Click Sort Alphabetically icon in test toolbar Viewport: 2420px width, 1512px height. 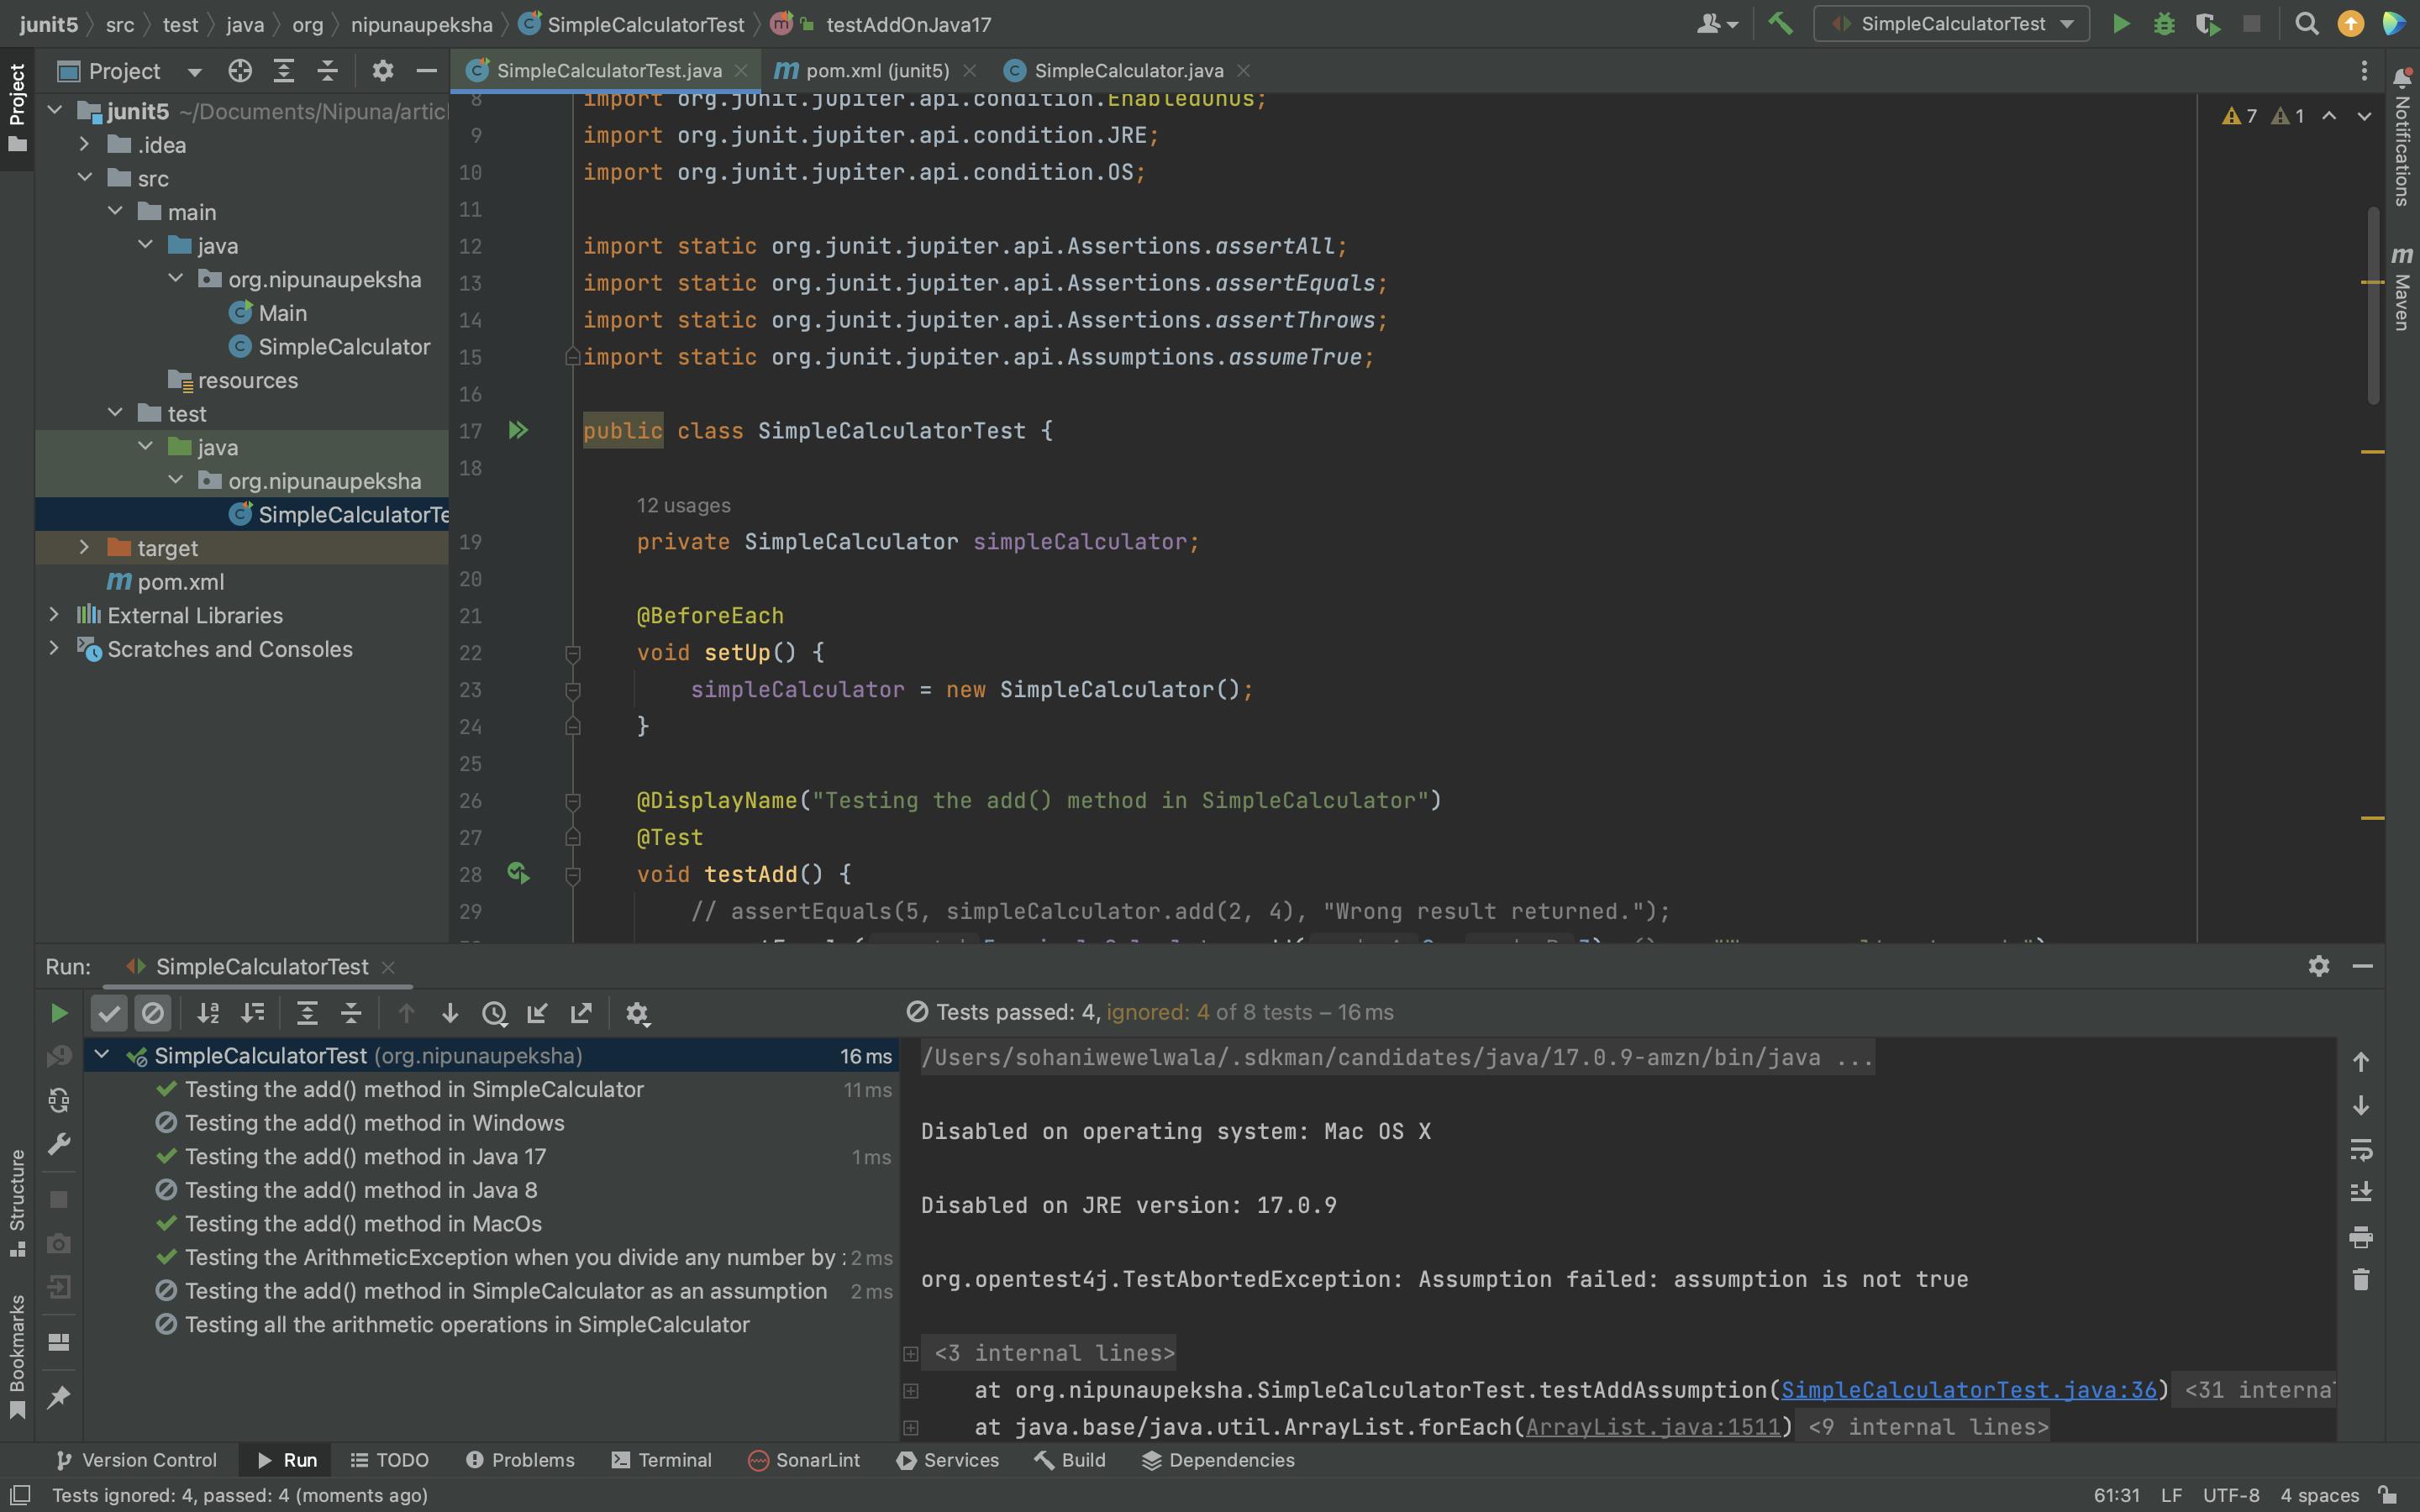[x=208, y=1013]
